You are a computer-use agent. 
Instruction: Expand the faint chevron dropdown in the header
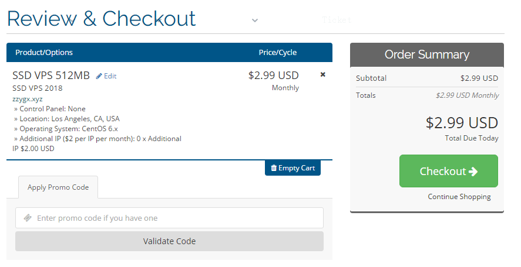coord(255,20)
